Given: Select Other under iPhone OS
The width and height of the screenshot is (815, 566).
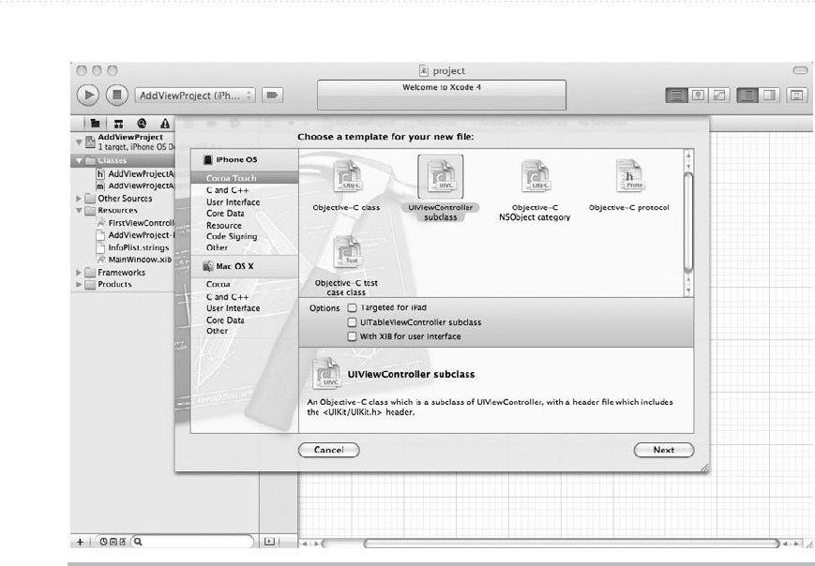Looking at the screenshot, I should click(x=217, y=247).
